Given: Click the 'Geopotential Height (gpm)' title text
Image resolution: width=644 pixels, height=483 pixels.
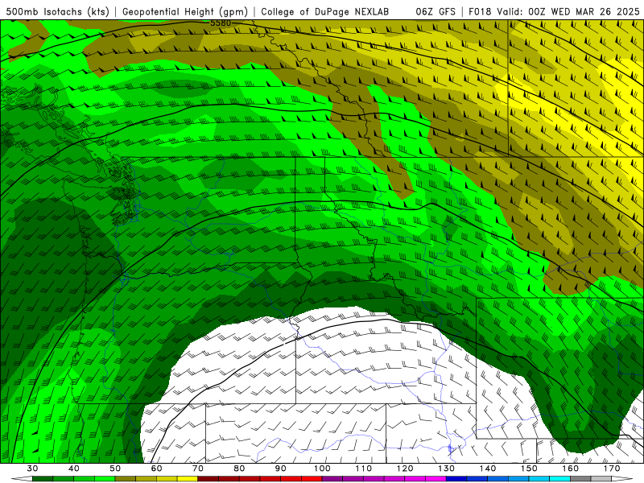Looking at the screenshot, I should pyautogui.click(x=185, y=11).
